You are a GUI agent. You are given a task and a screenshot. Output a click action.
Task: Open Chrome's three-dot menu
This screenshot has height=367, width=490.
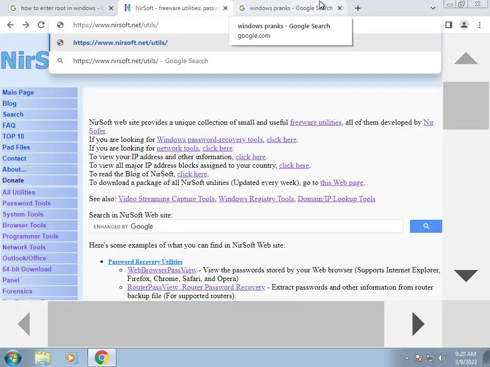pyautogui.click(x=479, y=25)
